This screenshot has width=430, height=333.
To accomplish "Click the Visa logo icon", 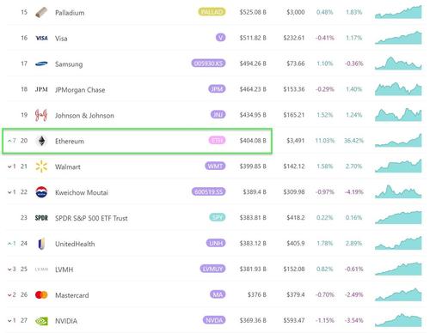I will 41,38.
